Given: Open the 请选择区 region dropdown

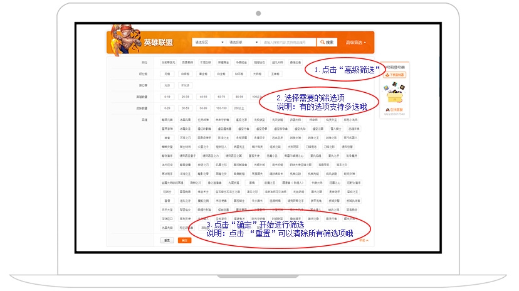Looking at the screenshot, I should [x=207, y=43].
